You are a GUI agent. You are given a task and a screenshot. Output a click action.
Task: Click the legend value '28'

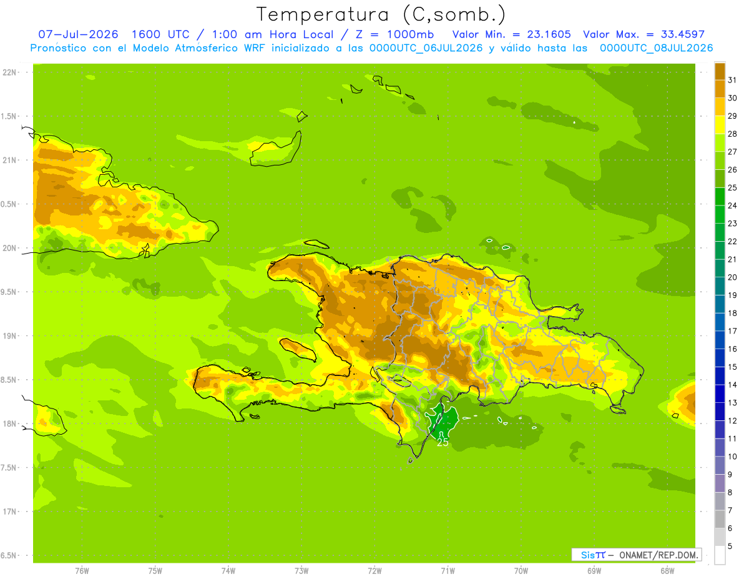(x=732, y=134)
